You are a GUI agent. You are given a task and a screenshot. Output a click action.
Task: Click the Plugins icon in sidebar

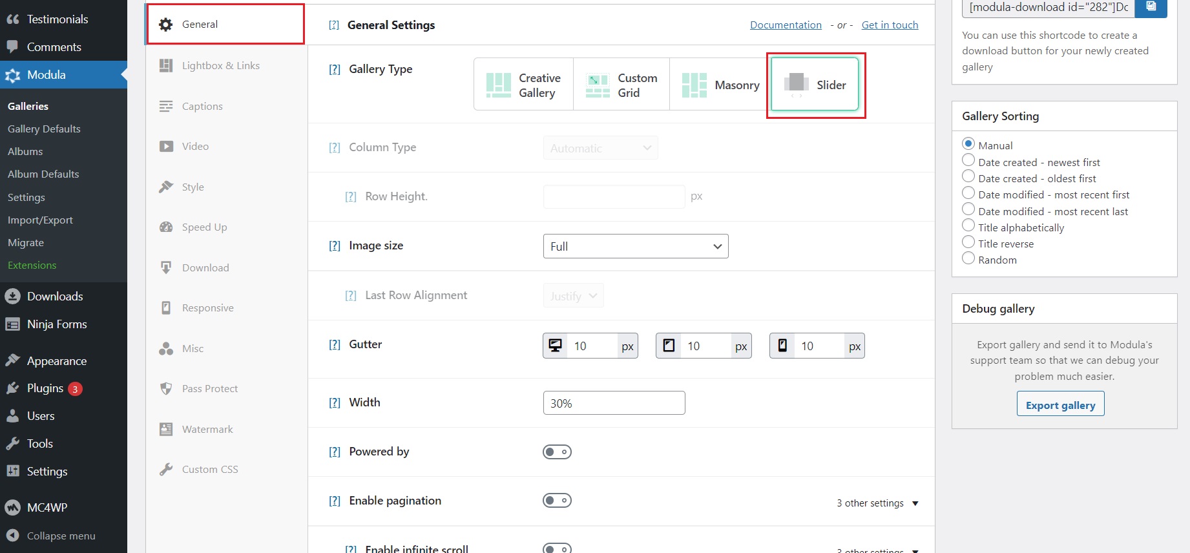[x=13, y=388]
